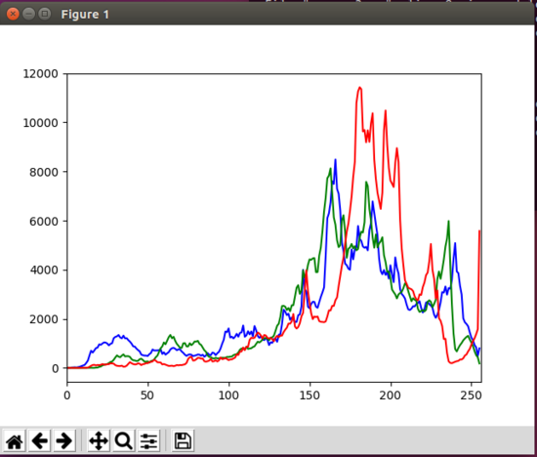Screen dimensions: 537x457
Task: Click the Figure 1 title bar text
Action: (85, 15)
